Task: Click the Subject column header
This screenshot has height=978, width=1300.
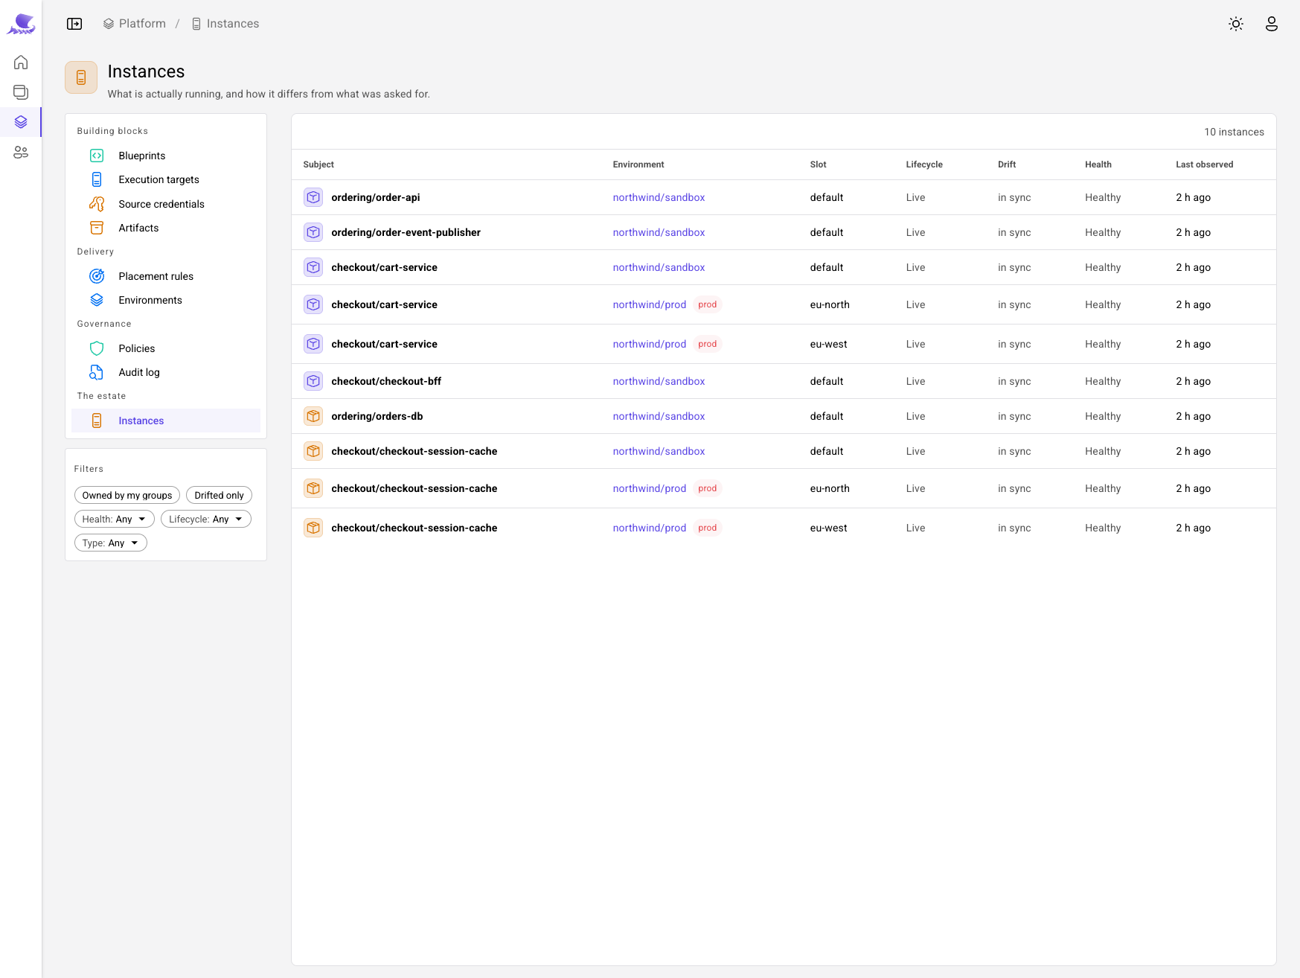Action: click(x=318, y=164)
